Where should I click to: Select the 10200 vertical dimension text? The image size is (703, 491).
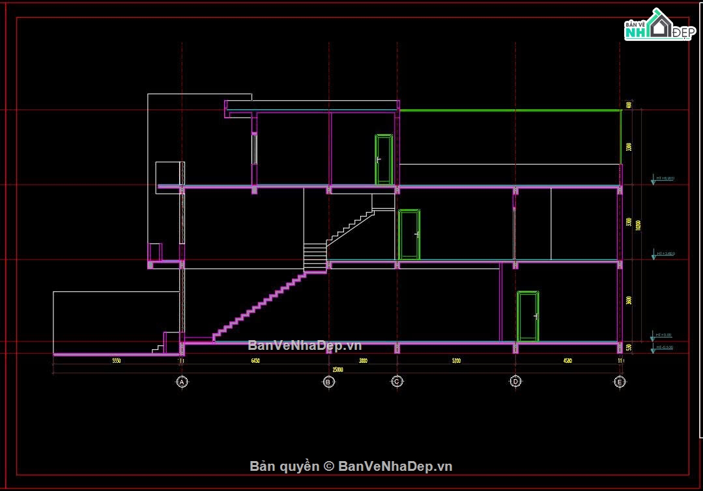(x=638, y=225)
